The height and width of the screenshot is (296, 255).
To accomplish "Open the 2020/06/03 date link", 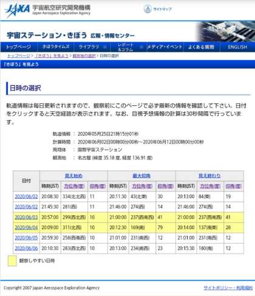I will (x=26, y=217).
